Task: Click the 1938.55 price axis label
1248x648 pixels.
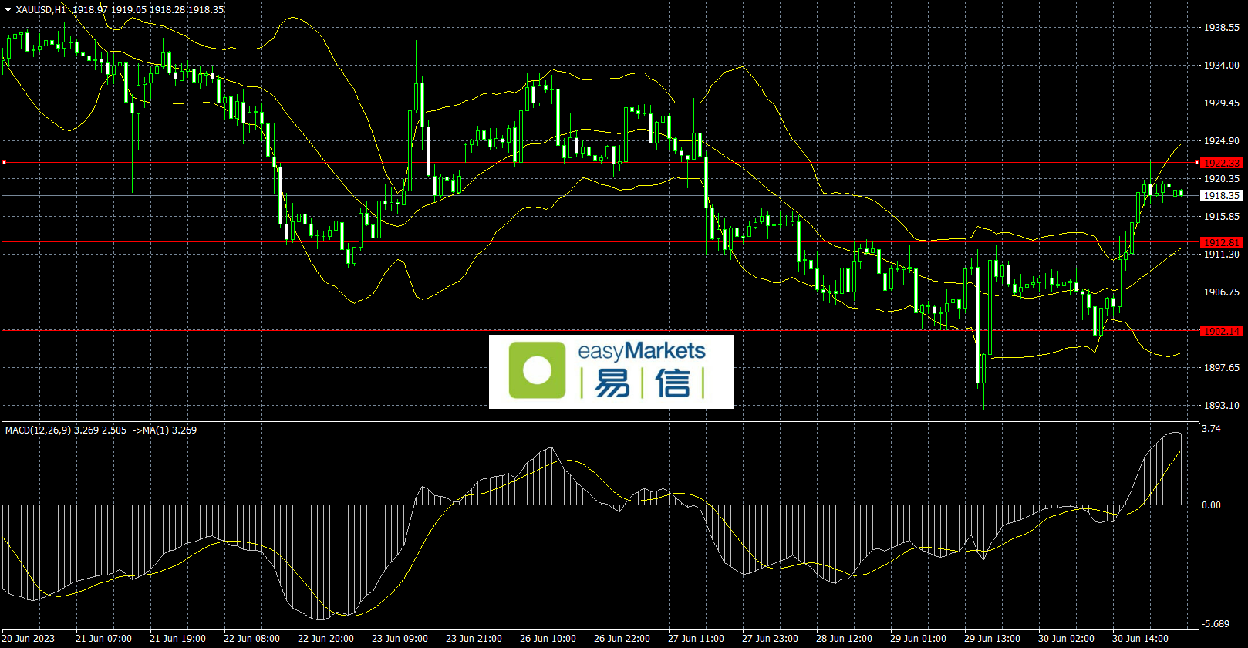Action: (x=1222, y=28)
